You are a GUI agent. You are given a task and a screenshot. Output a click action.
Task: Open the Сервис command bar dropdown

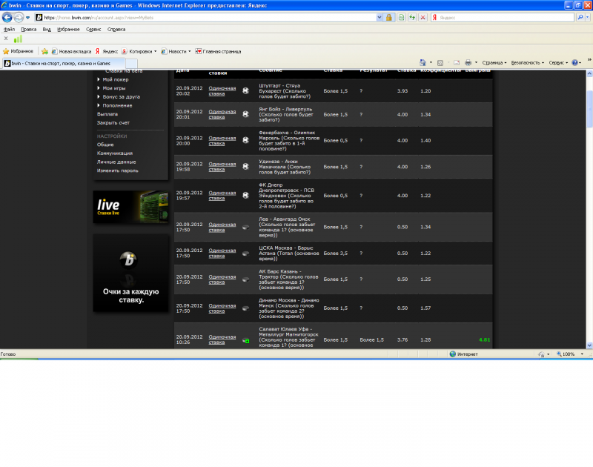[x=559, y=63]
